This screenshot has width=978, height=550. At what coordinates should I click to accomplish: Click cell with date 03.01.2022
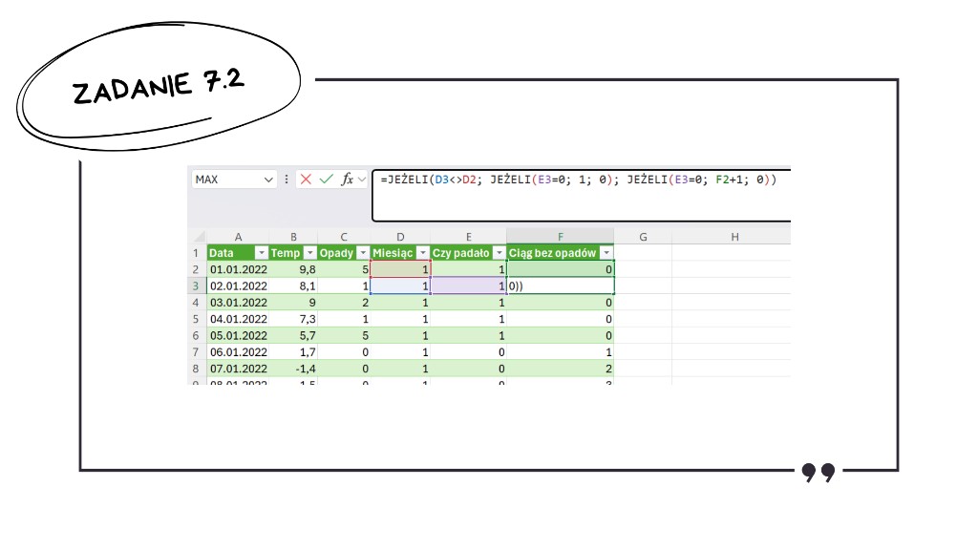pyautogui.click(x=238, y=303)
